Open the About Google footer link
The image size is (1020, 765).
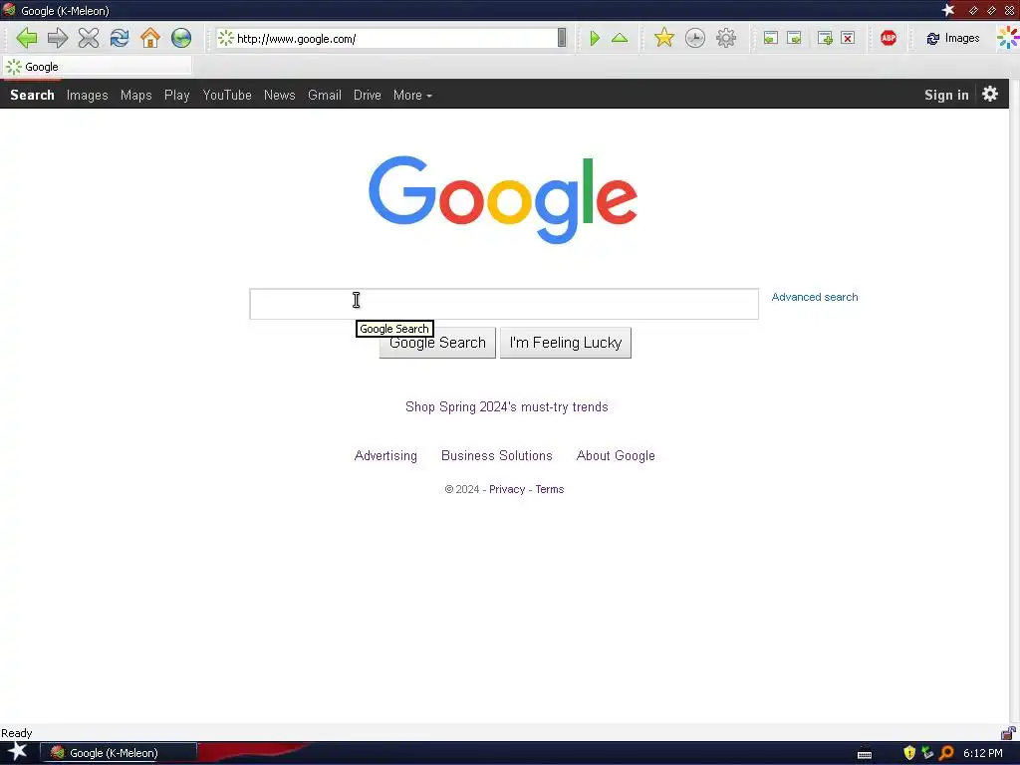click(616, 455)
